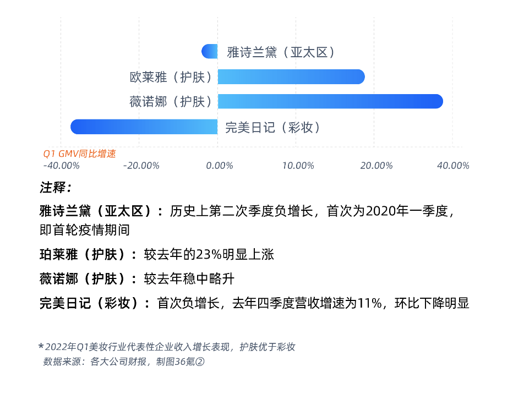Click the 雅诗兰黛（亚太区）negative bar
Image resolution: width=513 pixels, height=394 pixels.
pyautogui.click(x=209, y=52)
